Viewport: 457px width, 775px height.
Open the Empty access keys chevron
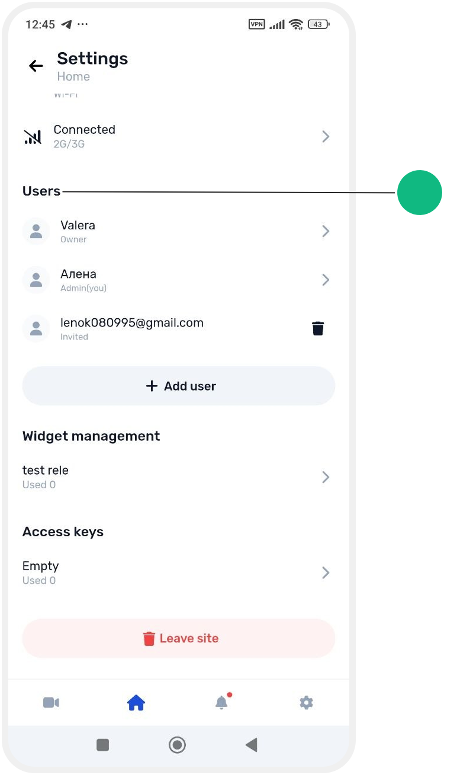pos(326,573)
